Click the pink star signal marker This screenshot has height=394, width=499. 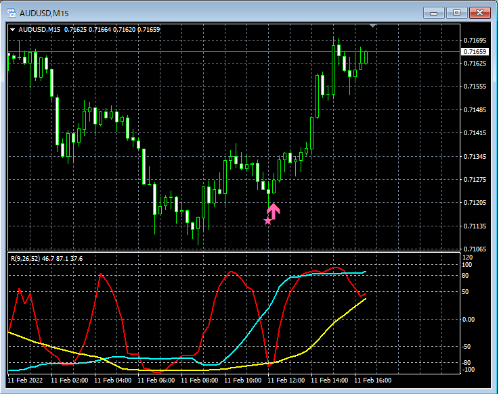click(x=267, y=220)
